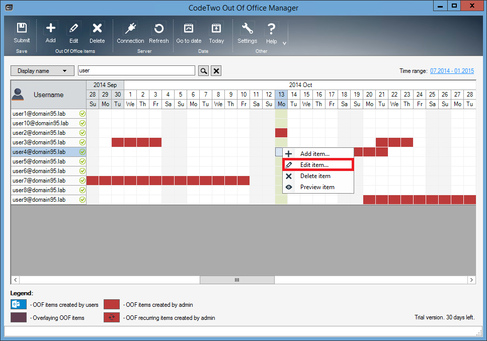
Task: Click user9's OOF item on Oct 24
Action: pyautogui.click(x=420, y=200)
